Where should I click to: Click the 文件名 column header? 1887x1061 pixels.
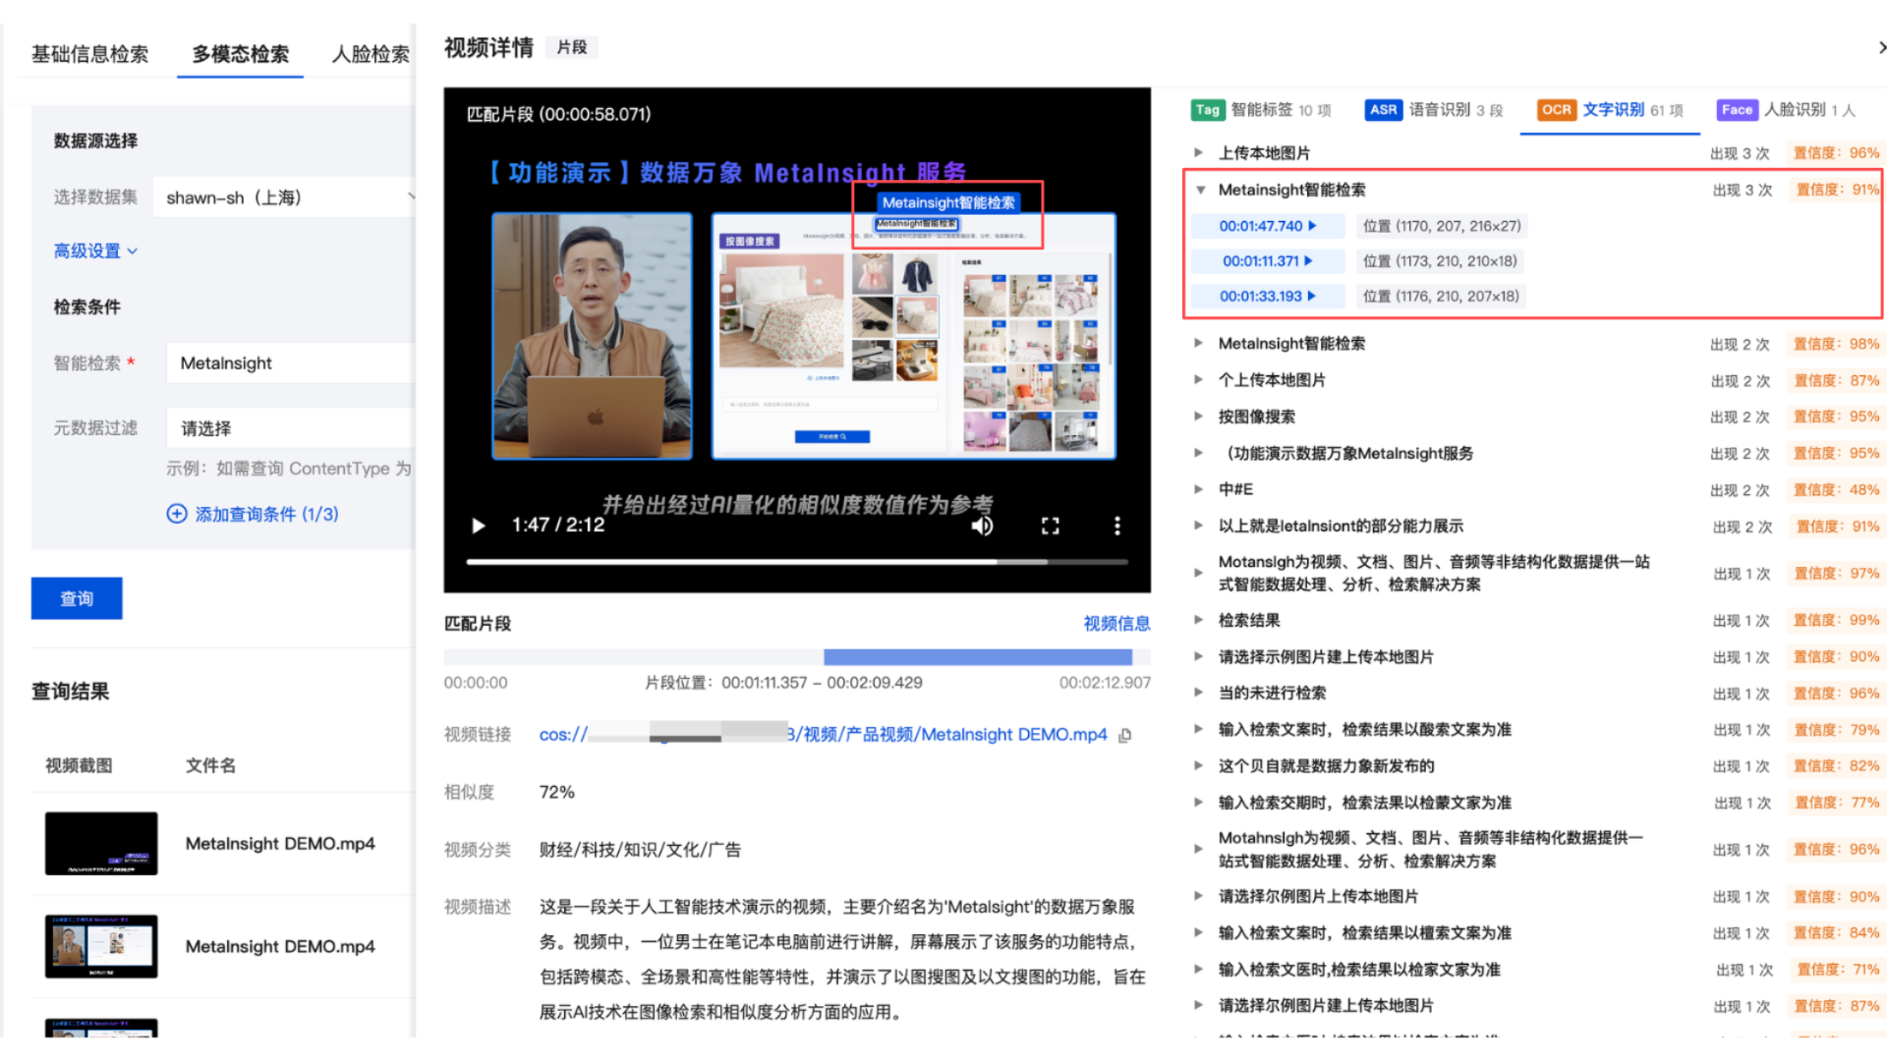click(x=211, y=766)
